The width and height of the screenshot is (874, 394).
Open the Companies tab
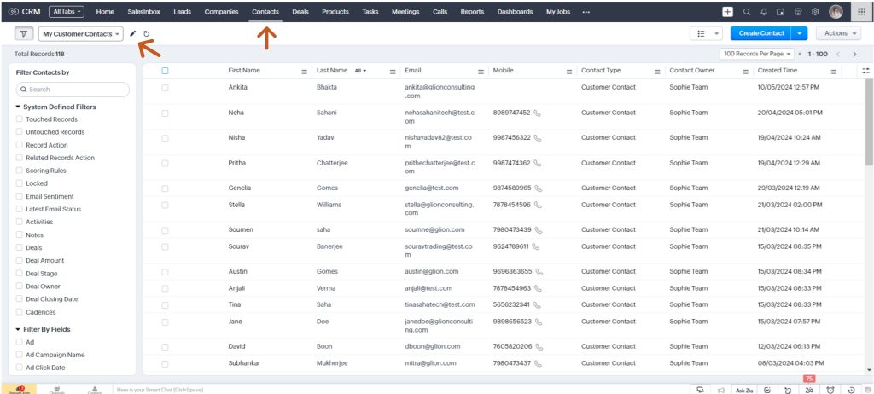click(221, 12)
